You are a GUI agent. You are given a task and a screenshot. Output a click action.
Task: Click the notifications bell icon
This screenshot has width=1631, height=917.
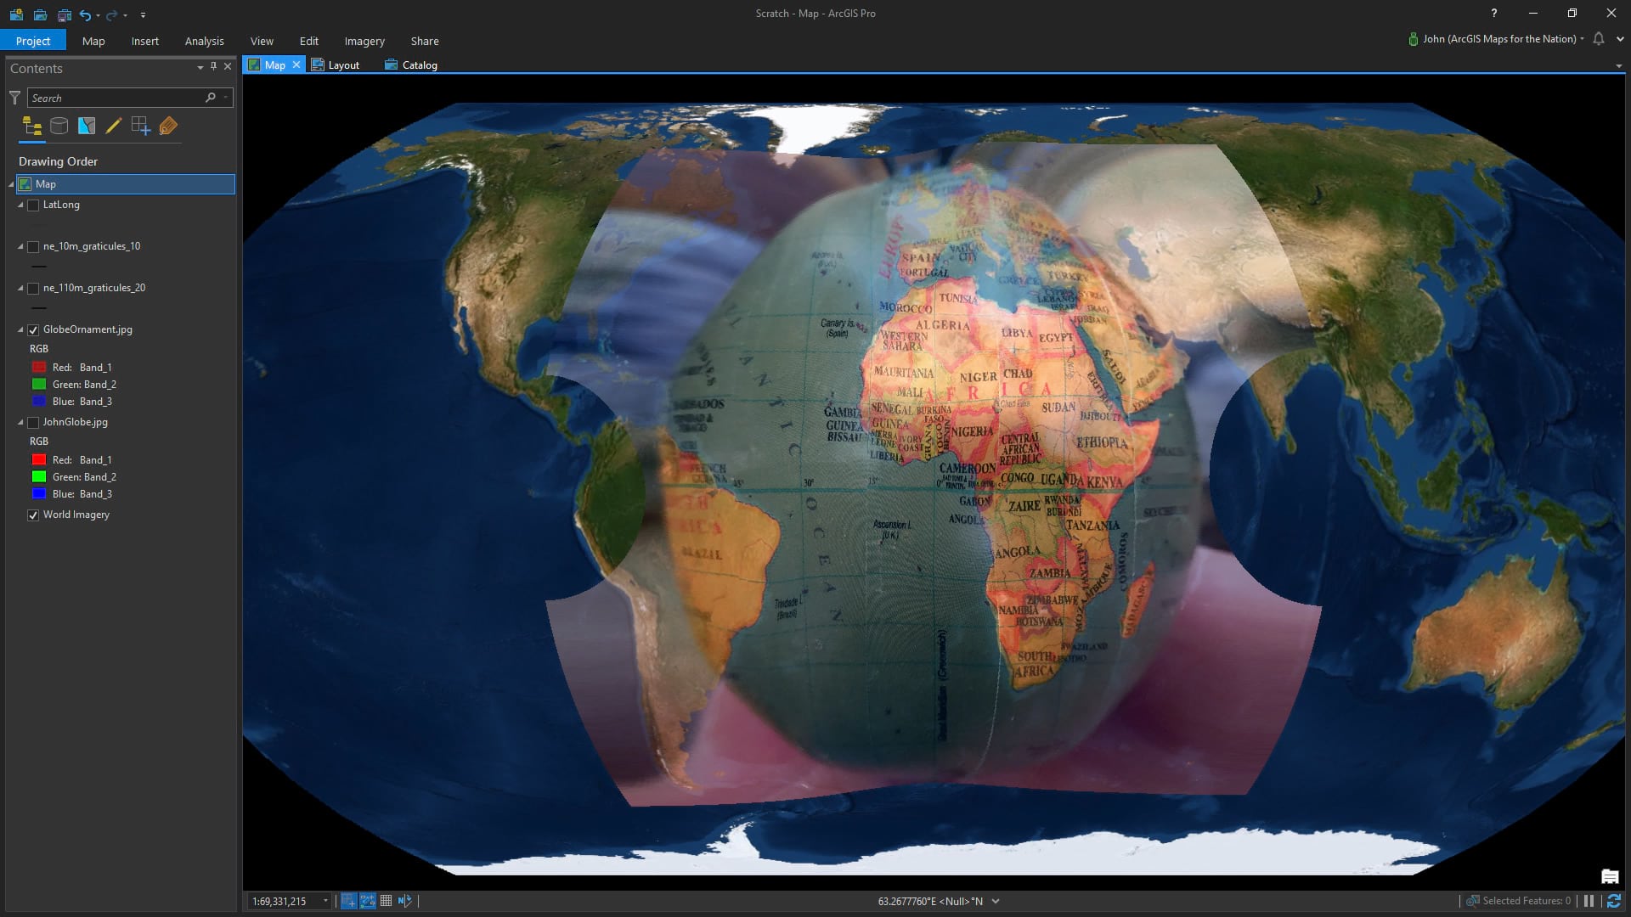[x=1599, y=39]
